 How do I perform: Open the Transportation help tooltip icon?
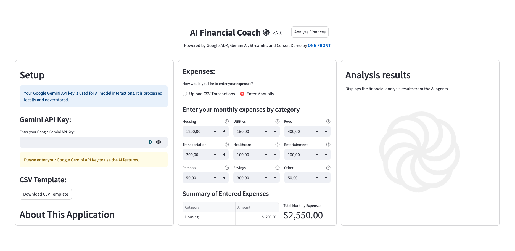(227, 145)
